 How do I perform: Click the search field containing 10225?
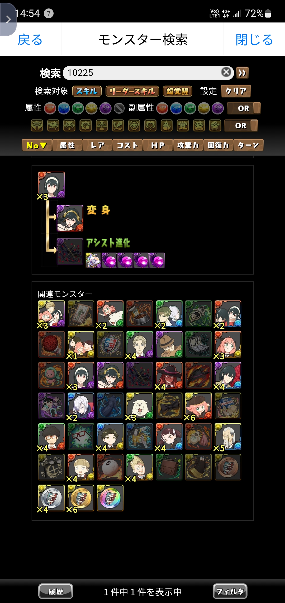[148, 73]
